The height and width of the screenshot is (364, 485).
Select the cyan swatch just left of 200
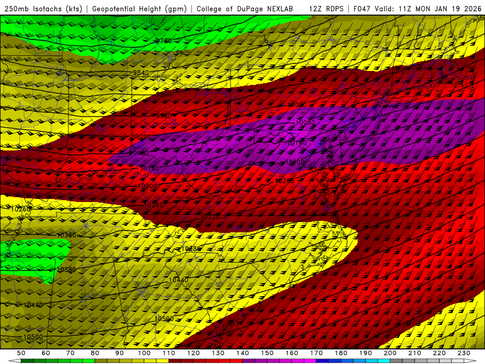pos(384,361)
